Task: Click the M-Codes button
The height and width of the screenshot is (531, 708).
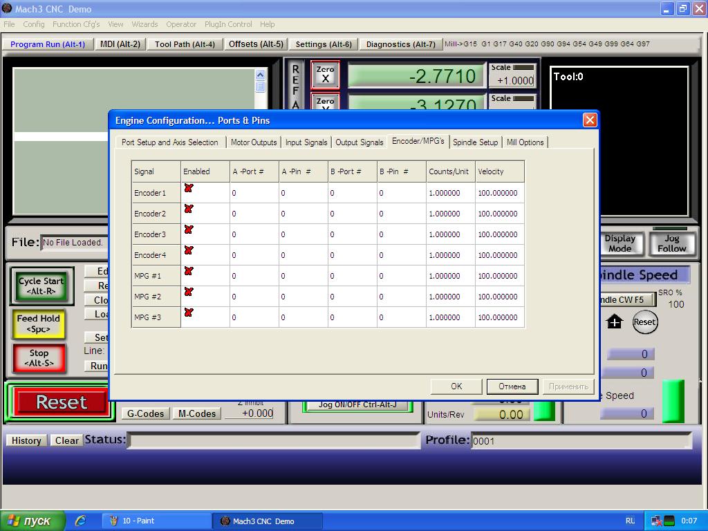Action: coord(197,413)
